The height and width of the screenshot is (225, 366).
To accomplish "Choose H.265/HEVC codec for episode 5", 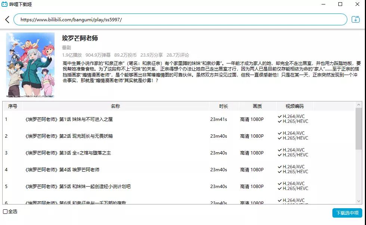I will click(293, 188).
